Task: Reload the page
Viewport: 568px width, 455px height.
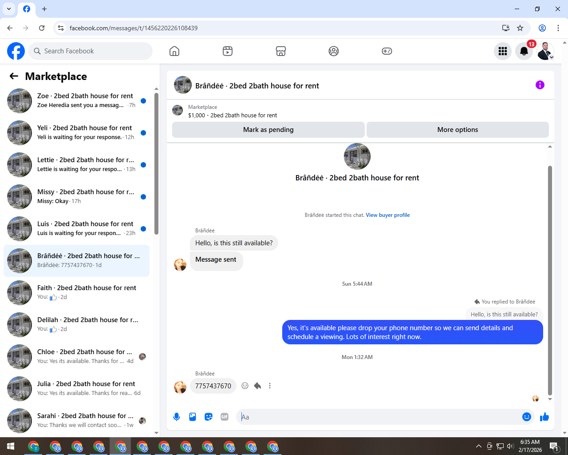Action: [42, 28]
